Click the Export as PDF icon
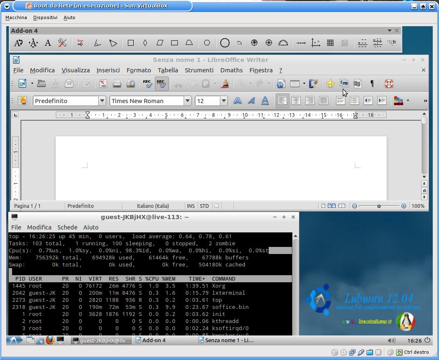This screenshot has height=360, width=439. point(103,84)
